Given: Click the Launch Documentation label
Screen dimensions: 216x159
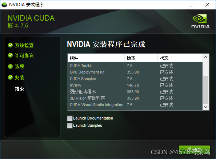Looking at the screenshot, I should (x=93, y=118).
